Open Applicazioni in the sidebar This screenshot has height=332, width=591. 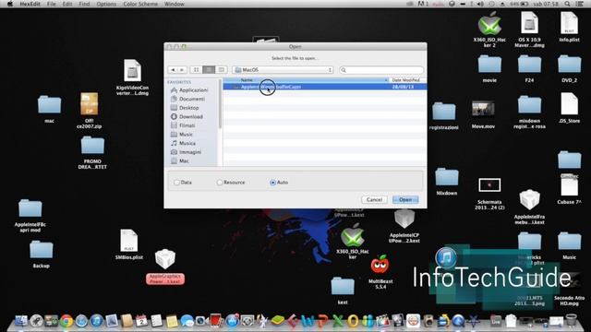click(x=193, y=90)
